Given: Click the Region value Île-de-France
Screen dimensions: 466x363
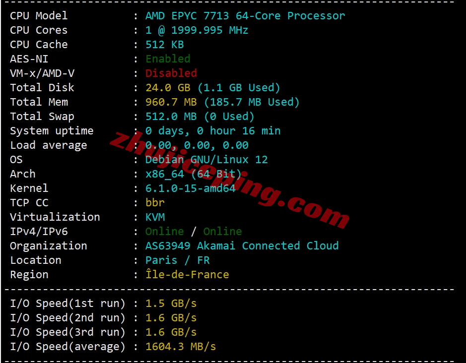Looking at the screenshot, I should [x=187, y=274].
